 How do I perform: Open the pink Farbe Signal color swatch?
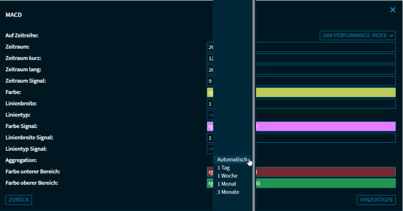pos(325,126)
